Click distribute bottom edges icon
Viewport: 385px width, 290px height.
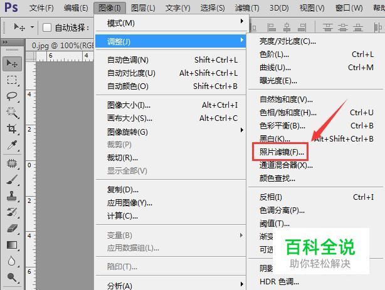(x=358, y=27)
